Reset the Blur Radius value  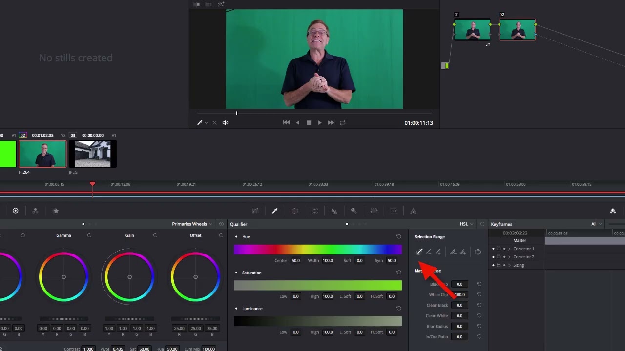(x=479, y=326)
